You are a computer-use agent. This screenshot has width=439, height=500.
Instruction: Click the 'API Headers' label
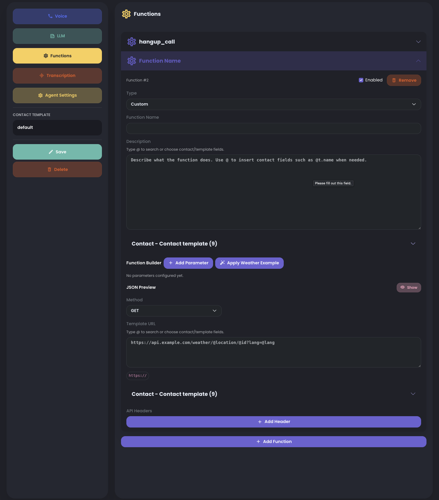pyautogui.click(x=139, y=411)
